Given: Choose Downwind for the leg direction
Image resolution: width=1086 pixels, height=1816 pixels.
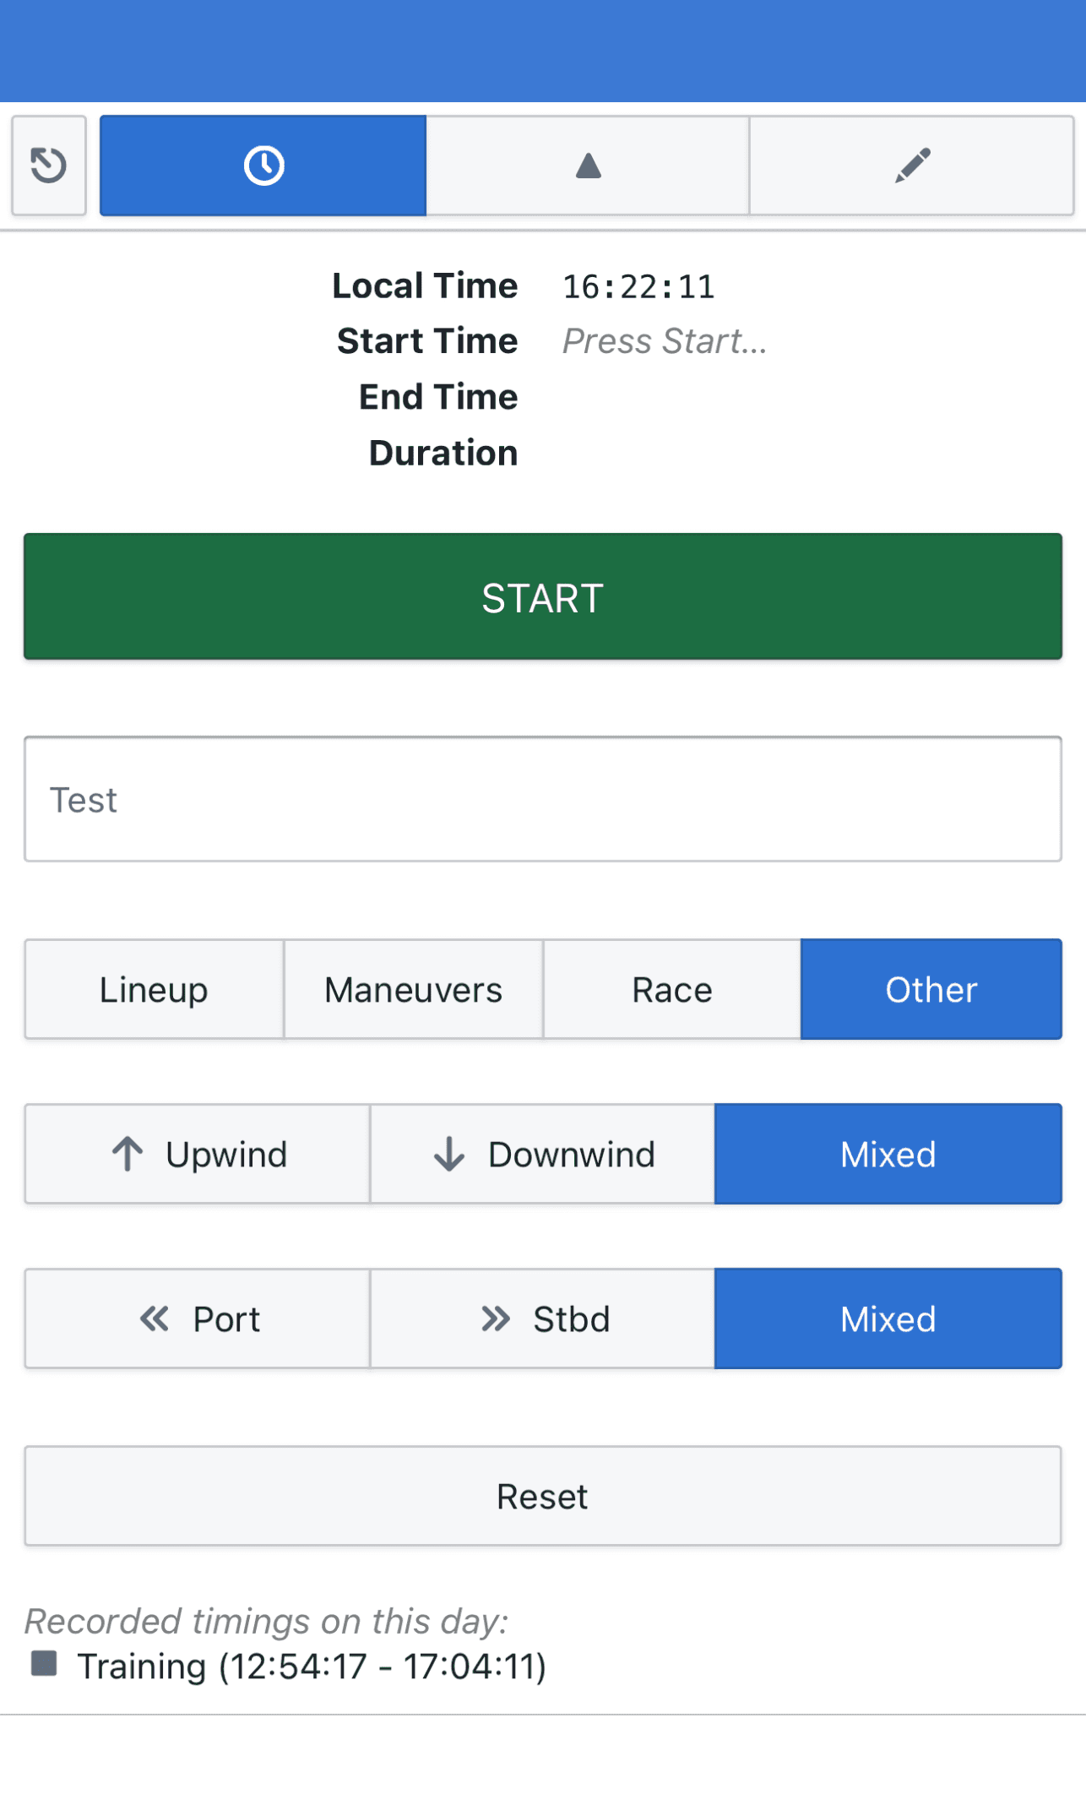Looking at the screenshot, I should pyautogui.click(x=541, y=1154).
